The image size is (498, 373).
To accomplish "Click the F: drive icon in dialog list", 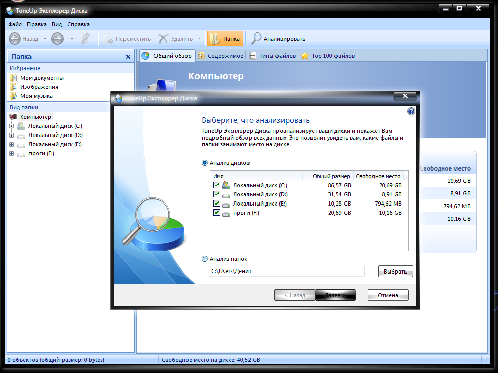I will [x=226, y=214].
